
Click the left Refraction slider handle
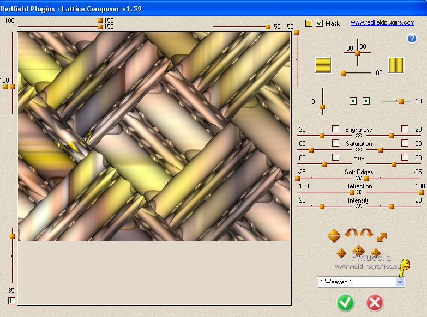pos(352,193)
